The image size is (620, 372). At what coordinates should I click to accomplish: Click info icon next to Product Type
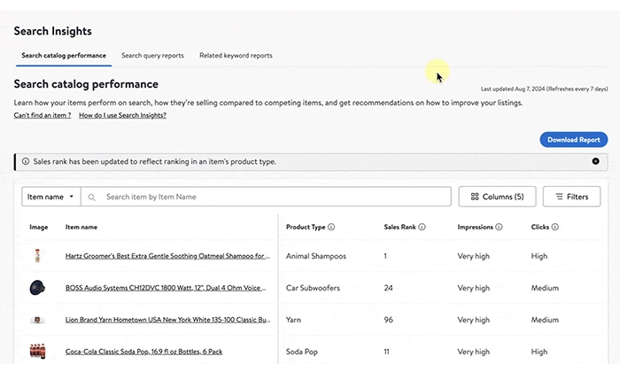pos(331,228)
